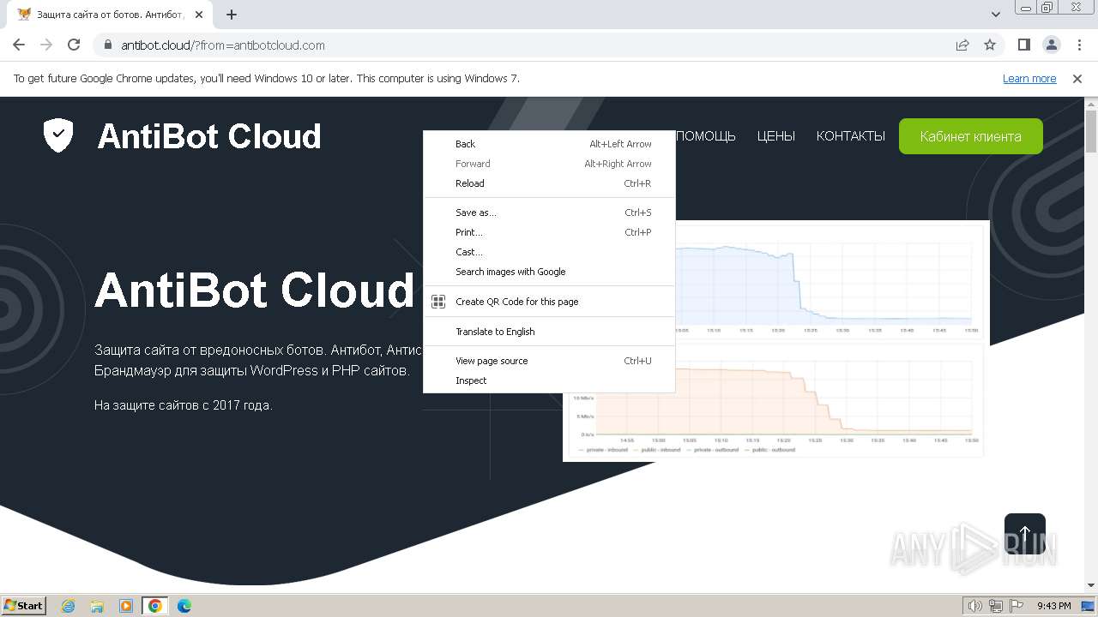Image resolution: width=1098 pixels, height=617 pixels.
Task: Open the file explorer taskbar icon
Action: pos(97,606)
